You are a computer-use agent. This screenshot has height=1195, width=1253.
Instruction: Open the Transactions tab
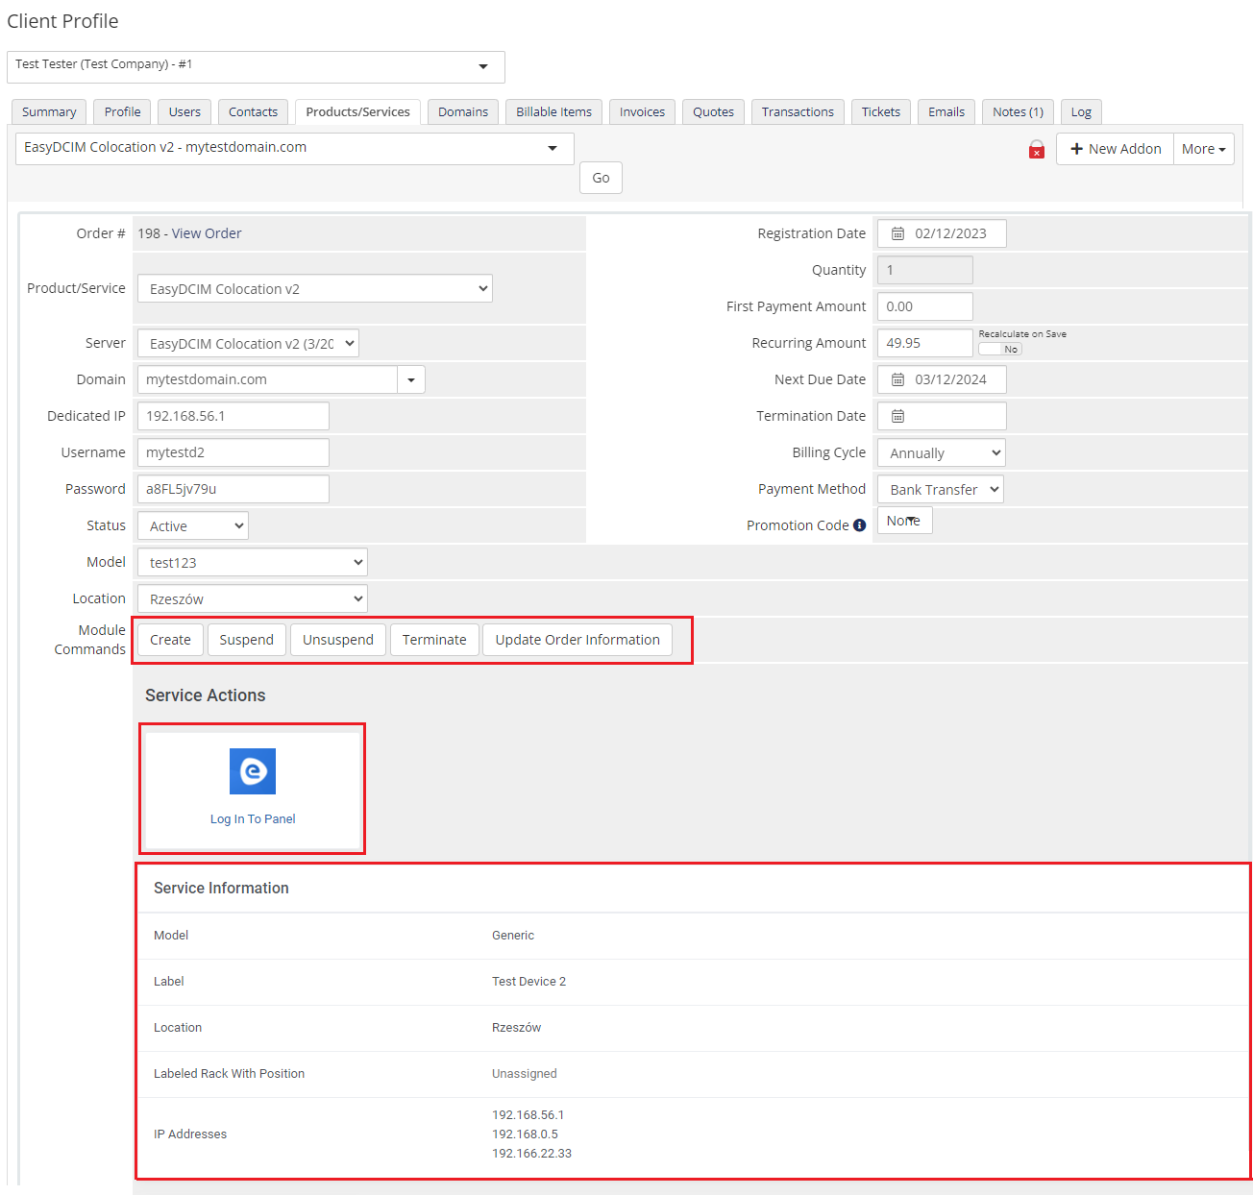pyautogui.click(x=798, y=112)
